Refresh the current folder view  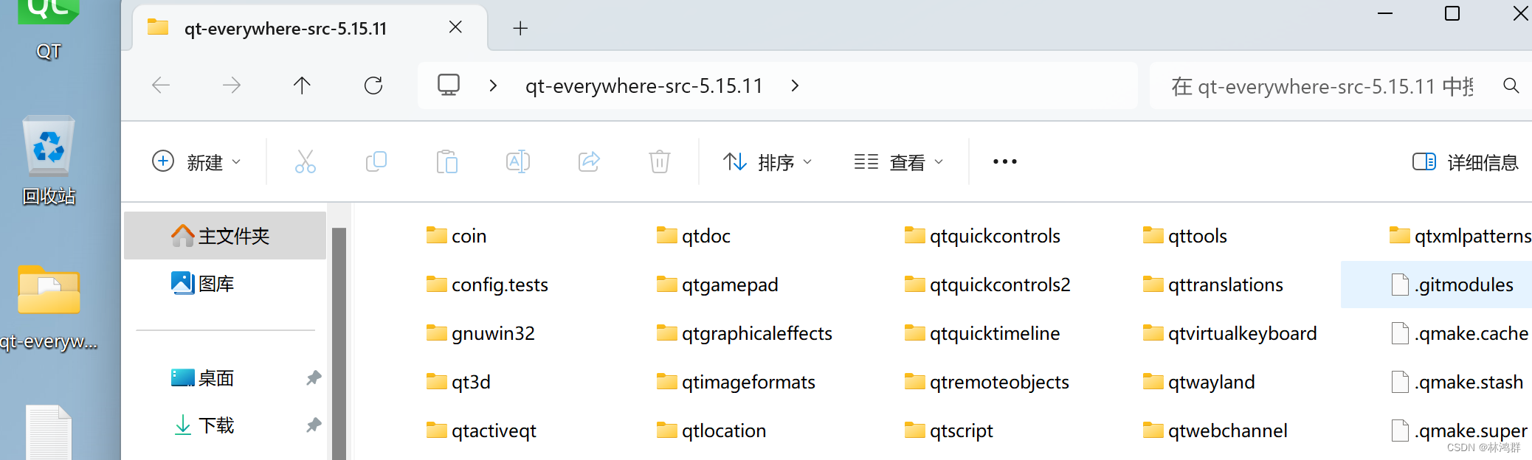click(x=373, y=86)
